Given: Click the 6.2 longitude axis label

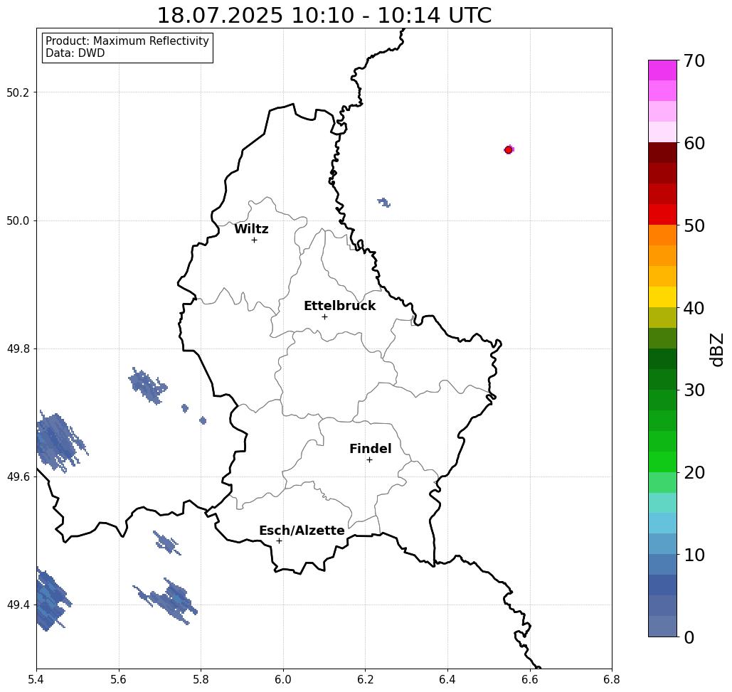Looking at the screenshot, I should point(365,679).
